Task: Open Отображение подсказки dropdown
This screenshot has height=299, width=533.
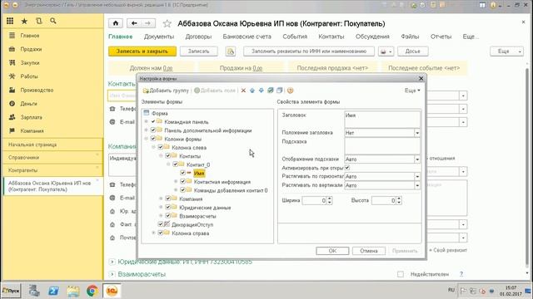Action: pos(417,159)
